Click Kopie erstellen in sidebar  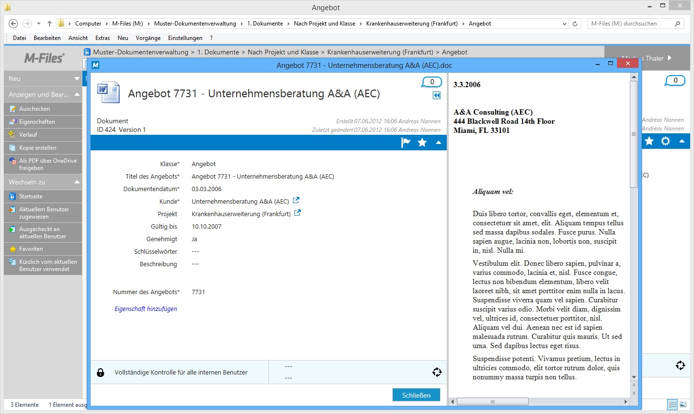pyautogui.click(x=43, y=148)
